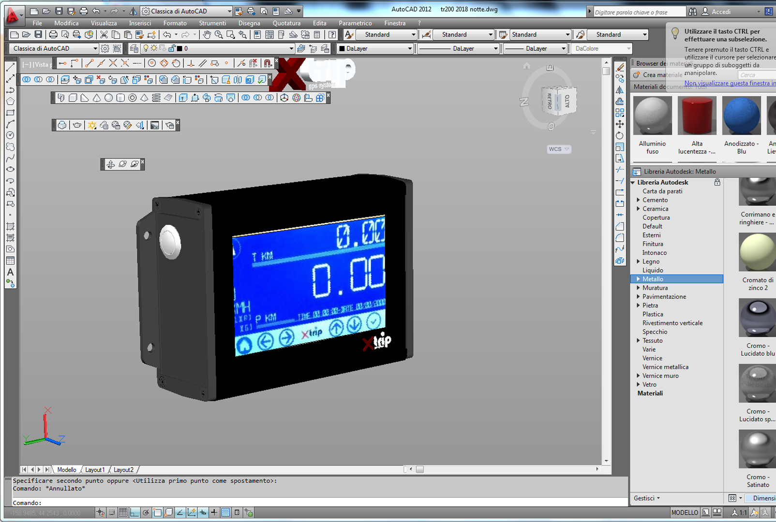The height and width of the screenshot is (522, 776).
Task: Select the Helix tool
Action: [x=156, y=98]
